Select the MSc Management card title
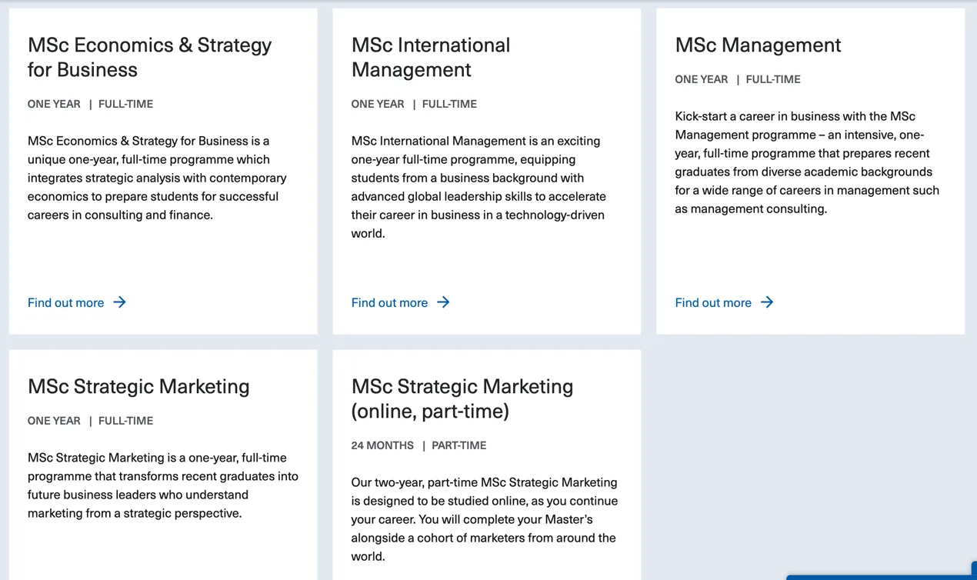The width and height of the screenshot is (977, 580). pyautogui.click(x=758, y=45)
